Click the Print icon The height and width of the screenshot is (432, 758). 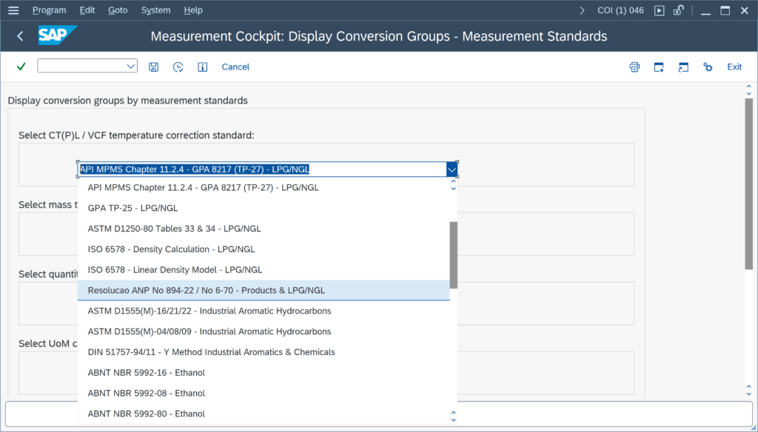(634, 67)
